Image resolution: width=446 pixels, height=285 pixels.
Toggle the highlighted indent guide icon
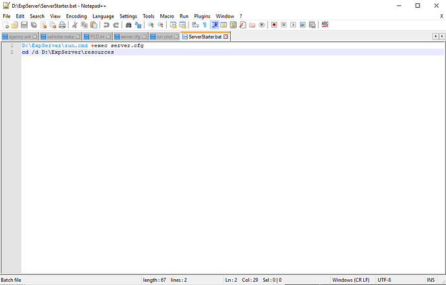pos(215,25)
